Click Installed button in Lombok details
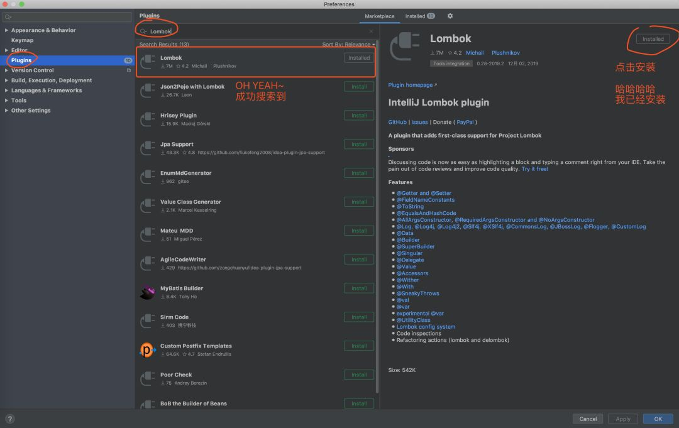Image resolution: width=679 pixels, height=428 pixels. click(x=653, y=39)
